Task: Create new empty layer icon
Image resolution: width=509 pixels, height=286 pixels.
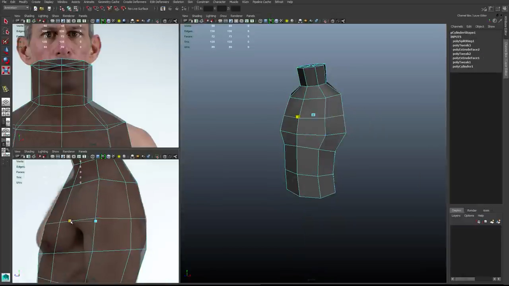Action: 492,222
